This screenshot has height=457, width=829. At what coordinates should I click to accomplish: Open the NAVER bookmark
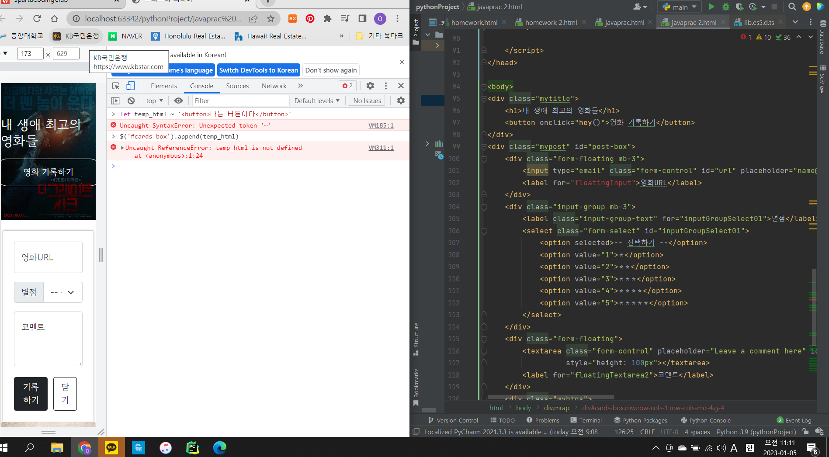[126, 36]
